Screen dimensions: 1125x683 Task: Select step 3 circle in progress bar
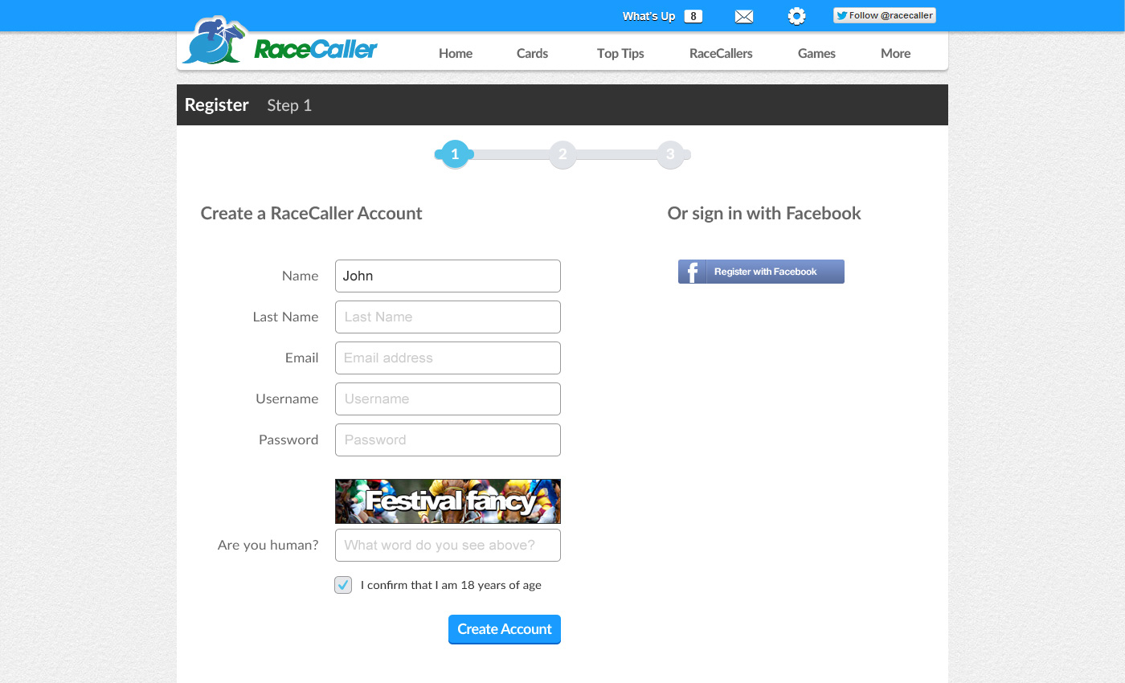(670, 154)
